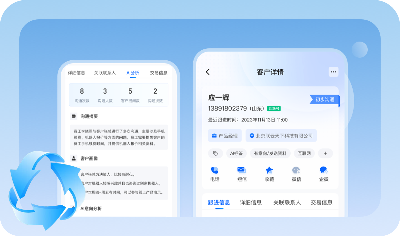Open the 北京联云天下科技有限公司 company chip

(x=281, y=136)
